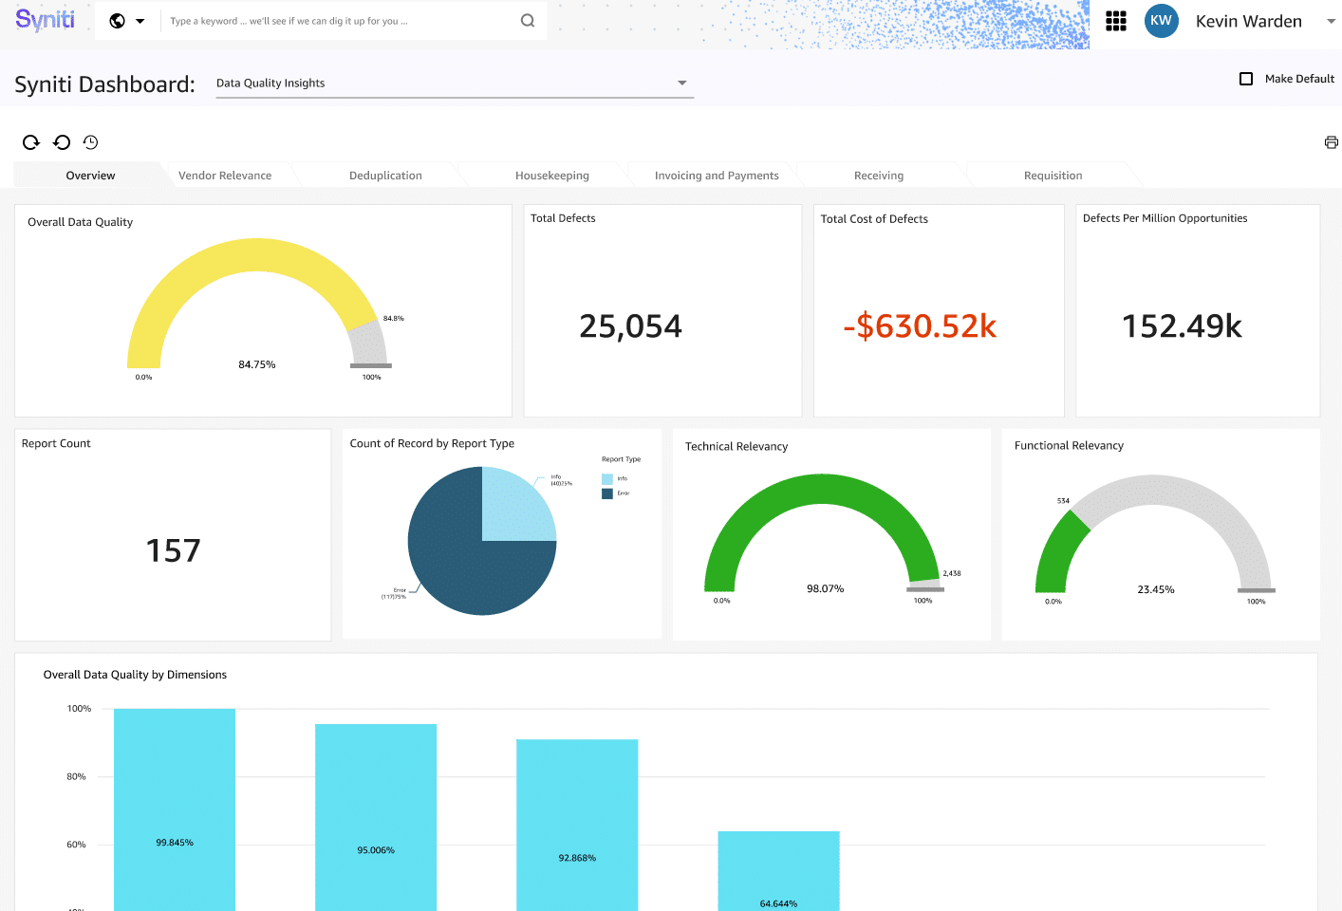Click the search magnifier icon
The image size is (1342, 911).
528,21
